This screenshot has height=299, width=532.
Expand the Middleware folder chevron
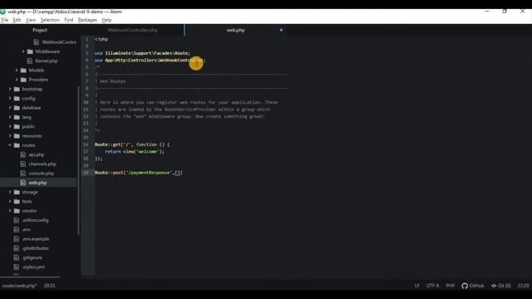click(x=23, y=51)
